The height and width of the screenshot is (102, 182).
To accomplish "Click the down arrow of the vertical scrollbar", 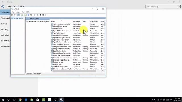I will tap(104, 69).
